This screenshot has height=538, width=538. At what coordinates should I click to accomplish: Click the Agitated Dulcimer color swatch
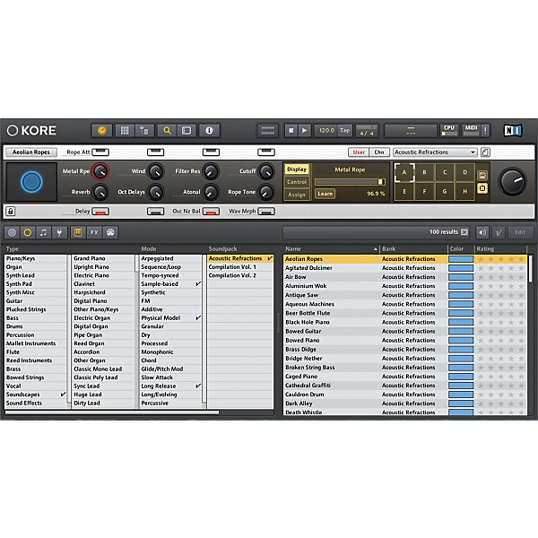click(461, 268)
